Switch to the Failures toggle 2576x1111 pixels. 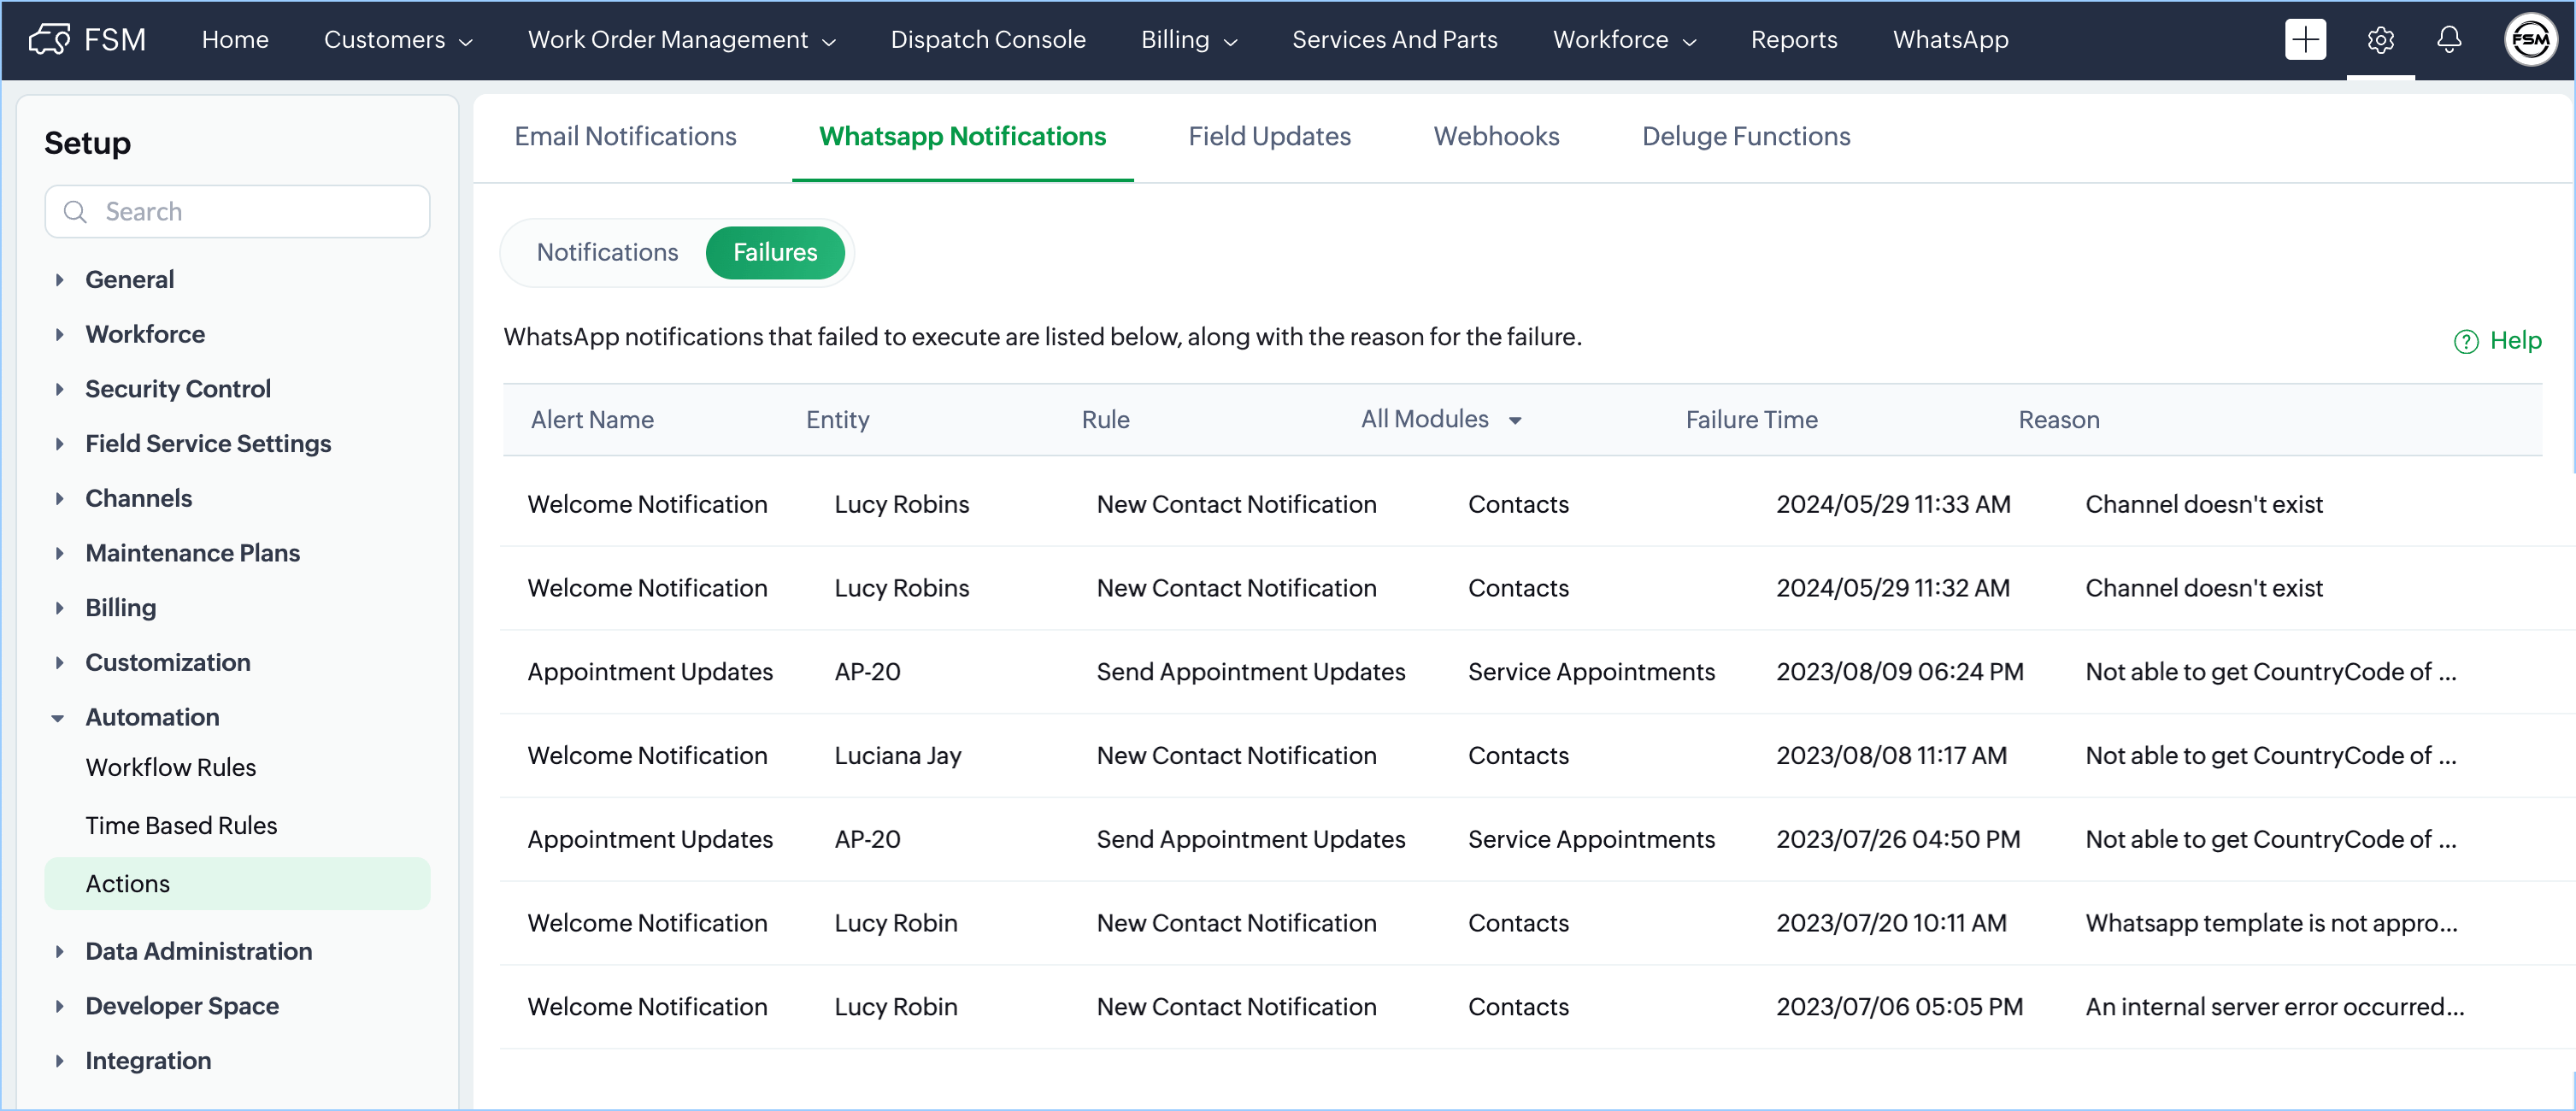coord(775,253)
